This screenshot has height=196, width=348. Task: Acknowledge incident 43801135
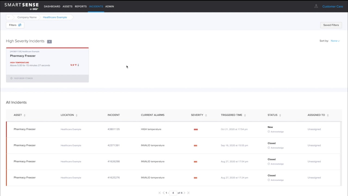[x=275, y=132]
